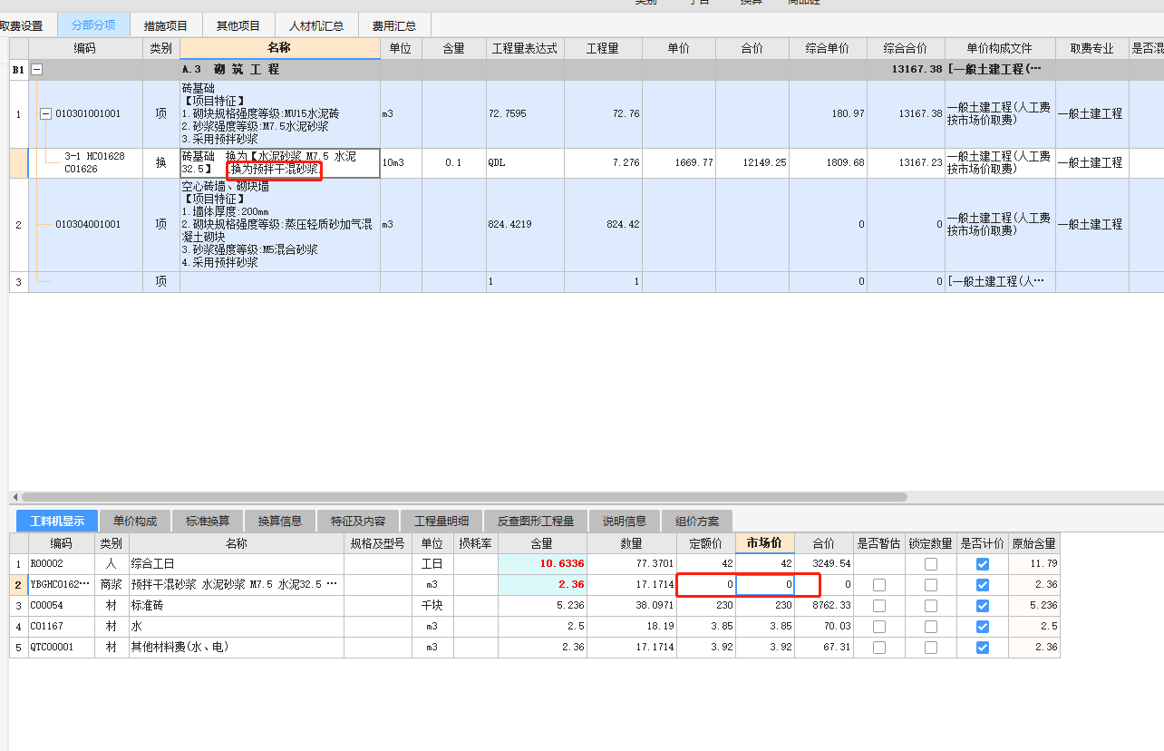Uncheck 是否计价 for 综合工日 row
Viewport: 1164px width, 751px height.
983,564
